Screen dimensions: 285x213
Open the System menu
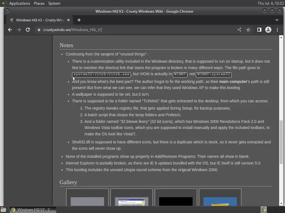[x=54, y=3]
